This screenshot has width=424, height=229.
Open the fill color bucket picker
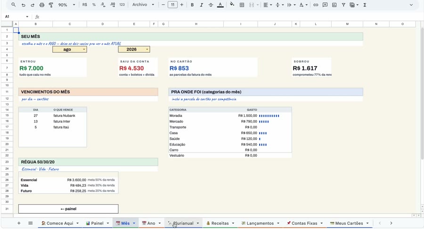coord(232,5)
